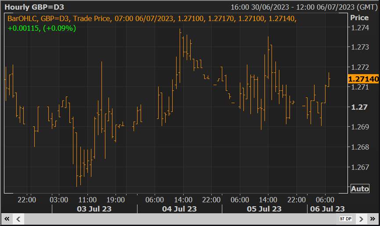Click the 97 DP scrollbar thumb
The width and height of the screenshot is (380, 226).
(x=346, y=219)
